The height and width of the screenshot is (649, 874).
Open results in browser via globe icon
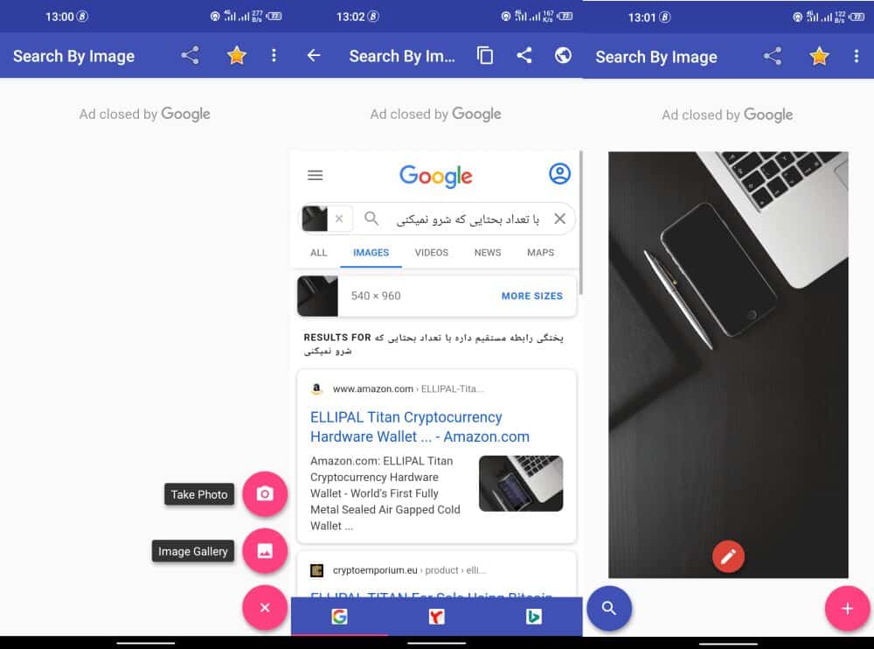tap(563, 55)
